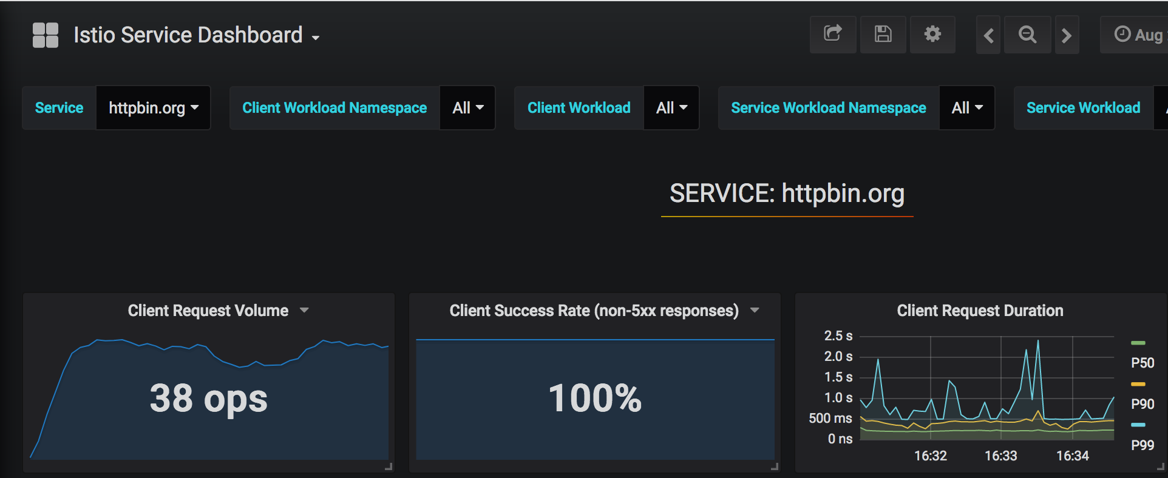This screenshot has height=478, width=1168.
Task: Open dashboard settings gear icon
Action: click(x=932, y=35)
